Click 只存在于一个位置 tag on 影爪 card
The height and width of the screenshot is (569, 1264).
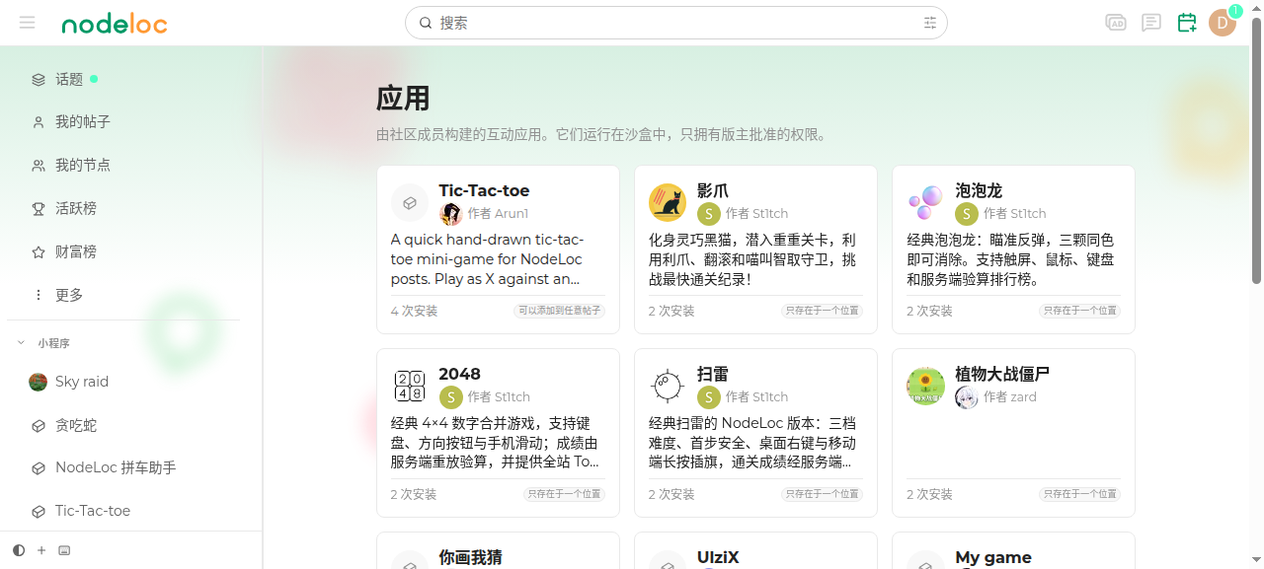point(823,311)
